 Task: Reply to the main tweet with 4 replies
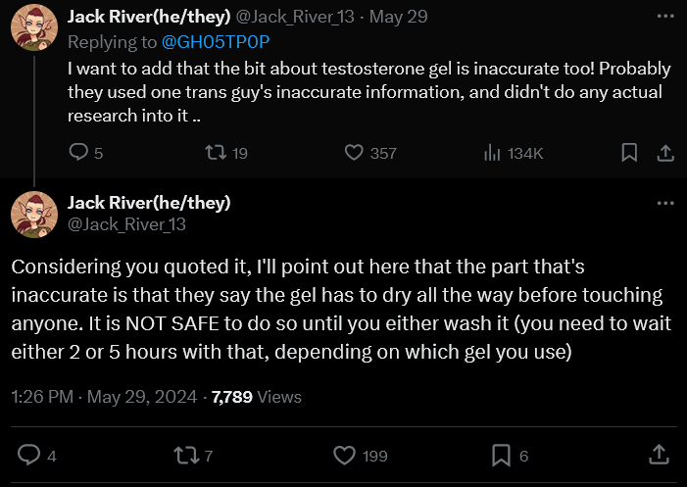coord(29,455)
